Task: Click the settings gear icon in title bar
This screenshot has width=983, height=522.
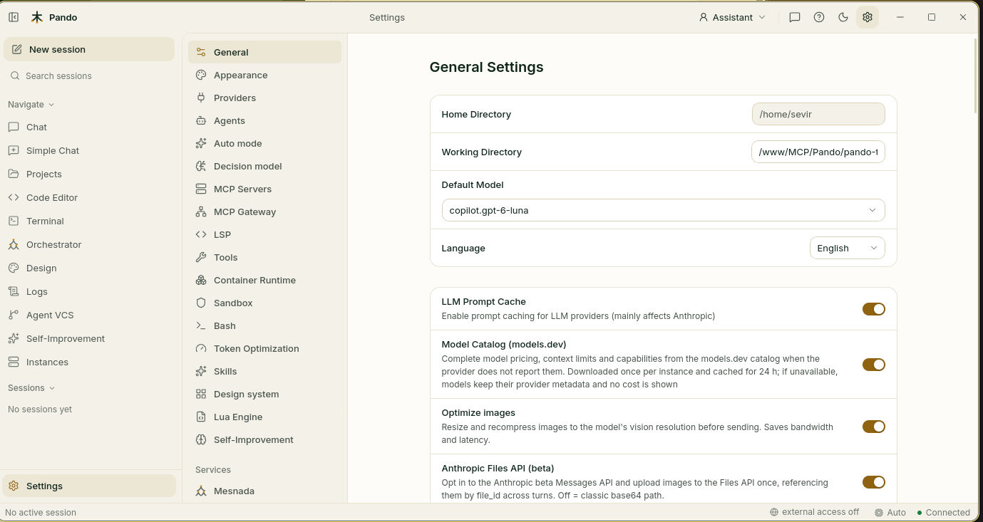Action: 868,17
